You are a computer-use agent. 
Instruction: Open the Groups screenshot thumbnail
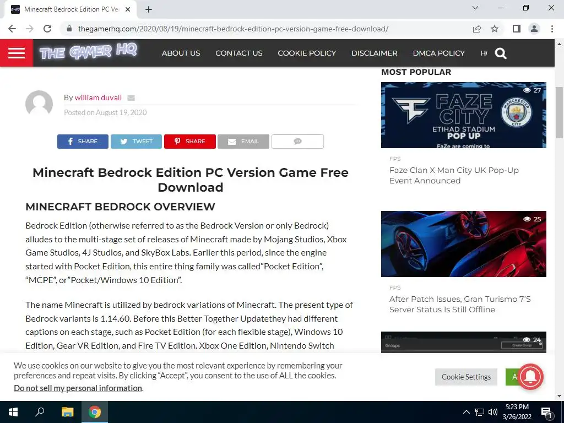click(464, 342)
